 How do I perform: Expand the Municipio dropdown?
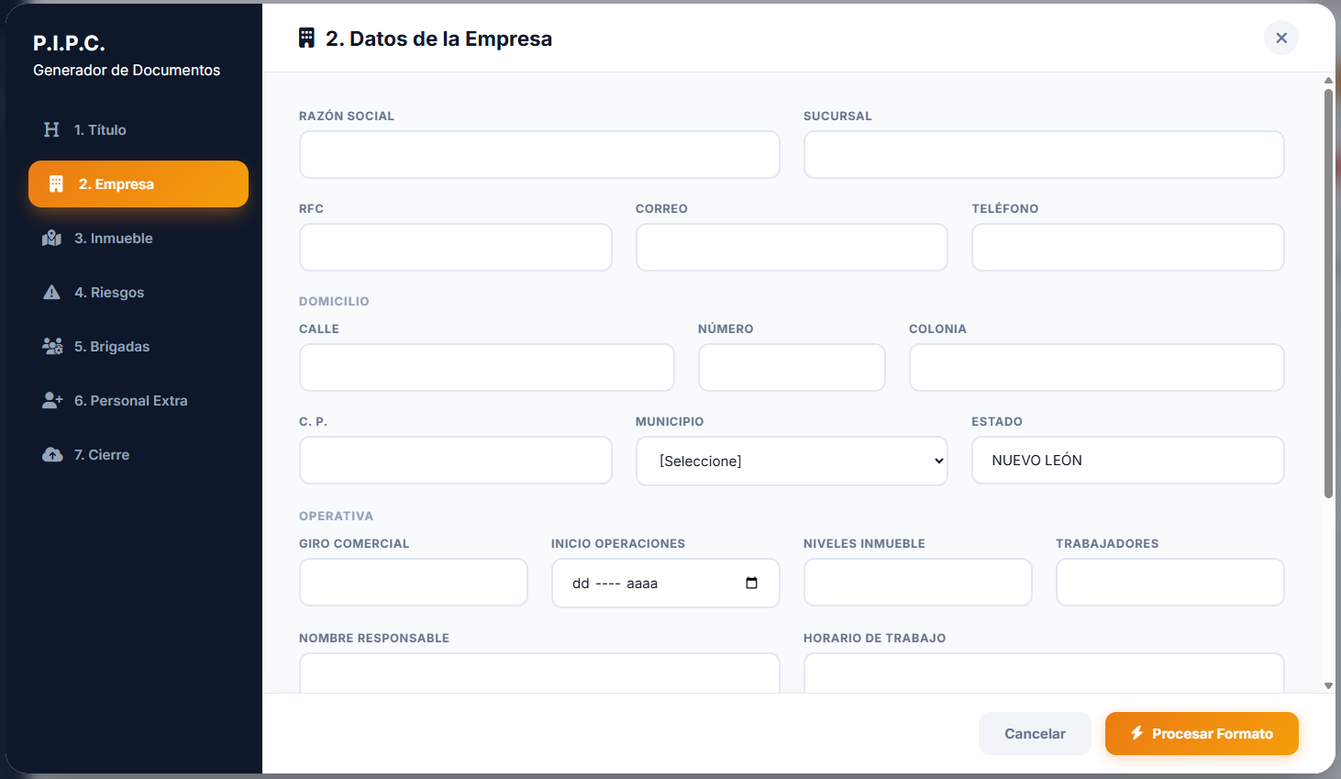coord(792,461)
